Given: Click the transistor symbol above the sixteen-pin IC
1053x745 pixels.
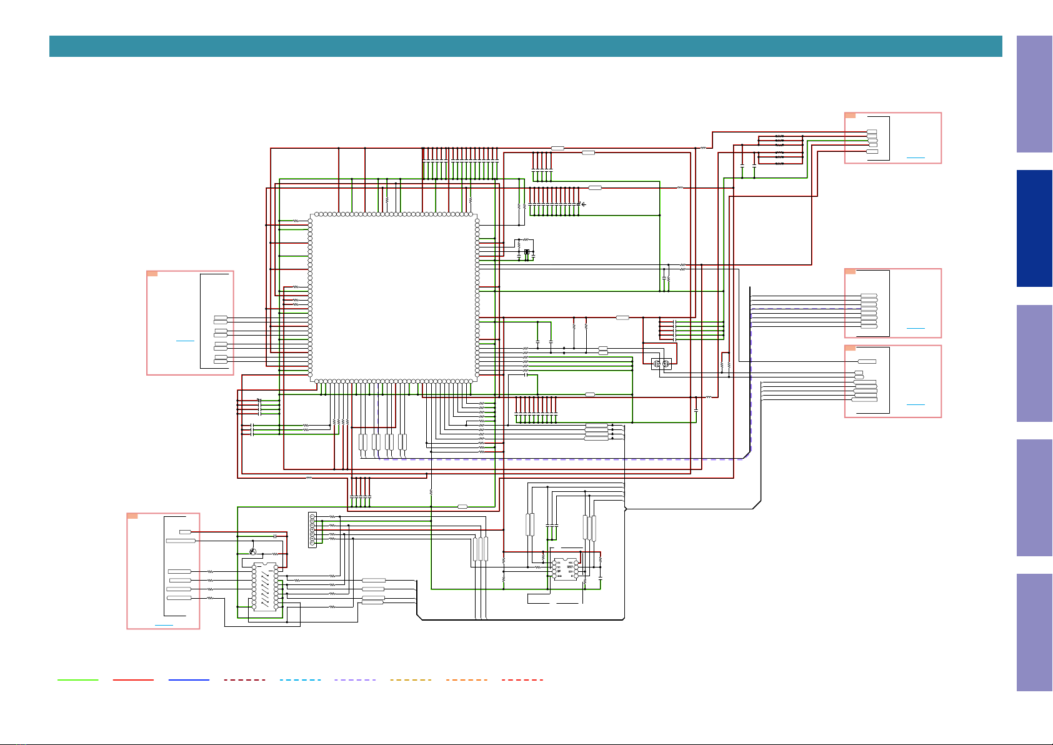Looking at the screenshot, I should pyautogui.click(x=252, y=551).
